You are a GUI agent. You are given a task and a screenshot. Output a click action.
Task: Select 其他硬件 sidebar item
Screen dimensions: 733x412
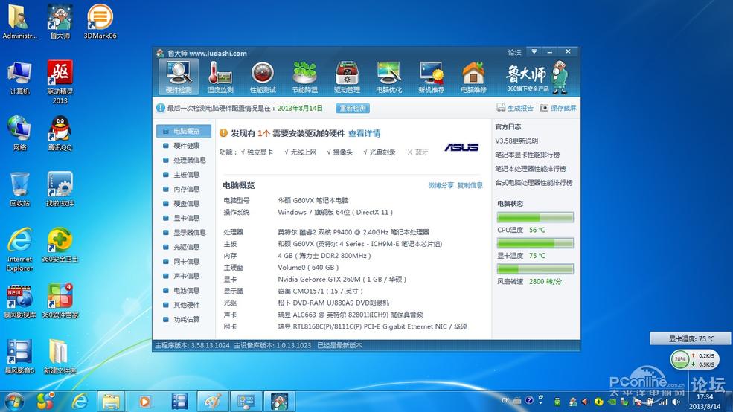tap(184, 305)
